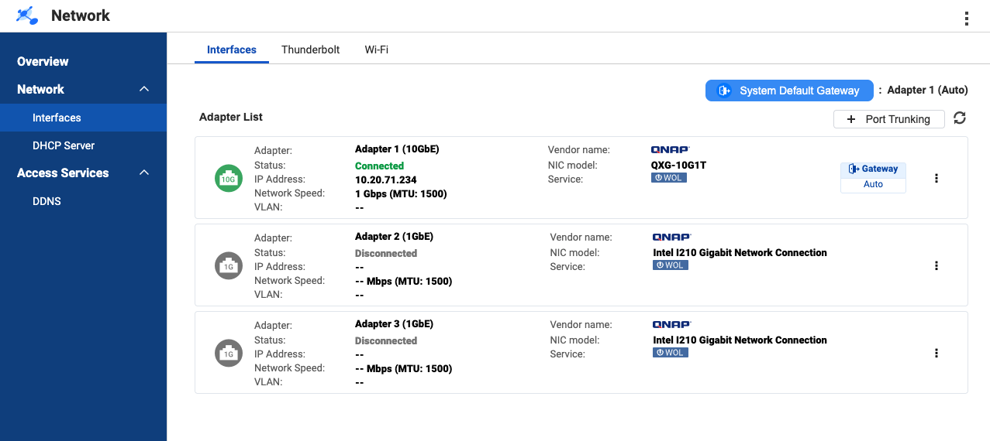Click QNAP vendor logo for Adapter 2
Viewport: 990px width, 441px height.
coord(672,237)
